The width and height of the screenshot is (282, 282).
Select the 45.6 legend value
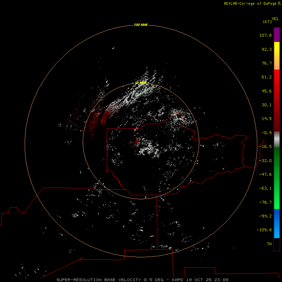coord(267,91)
